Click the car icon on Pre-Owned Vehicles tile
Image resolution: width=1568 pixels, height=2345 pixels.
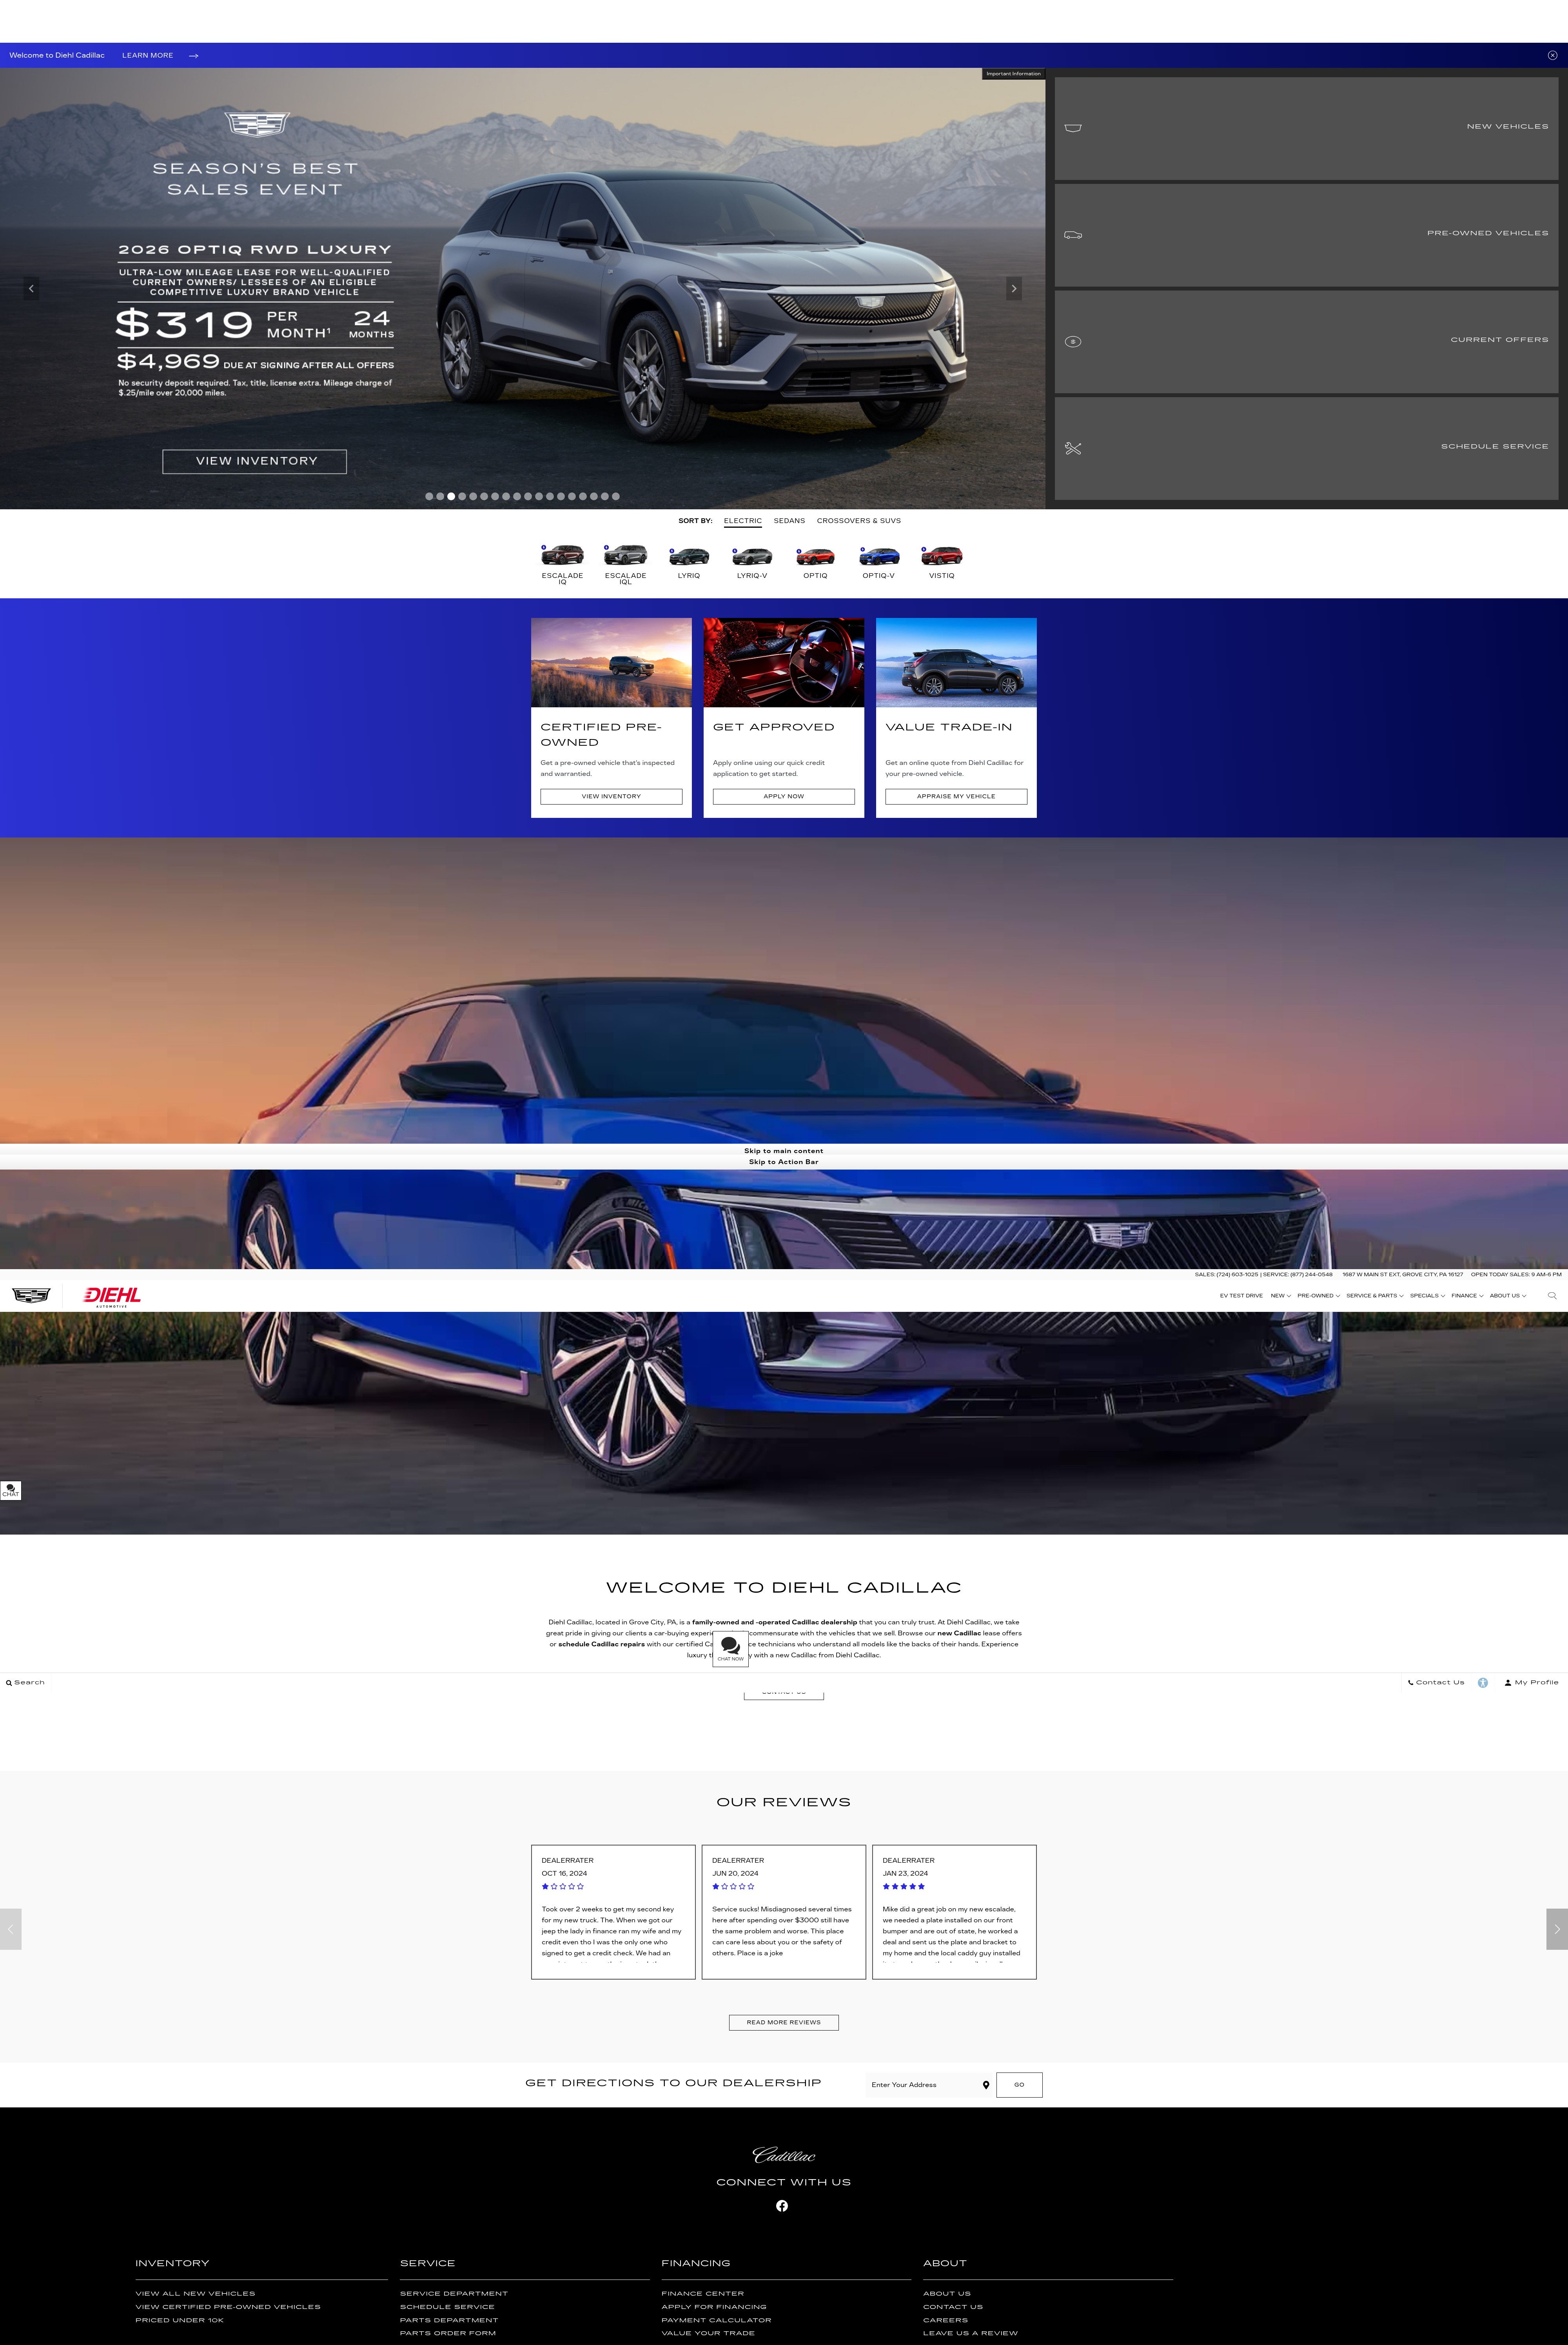click(1073, 235)
